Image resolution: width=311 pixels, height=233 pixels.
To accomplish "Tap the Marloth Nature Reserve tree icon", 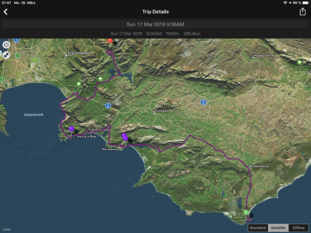I will [x=299, y=63].
